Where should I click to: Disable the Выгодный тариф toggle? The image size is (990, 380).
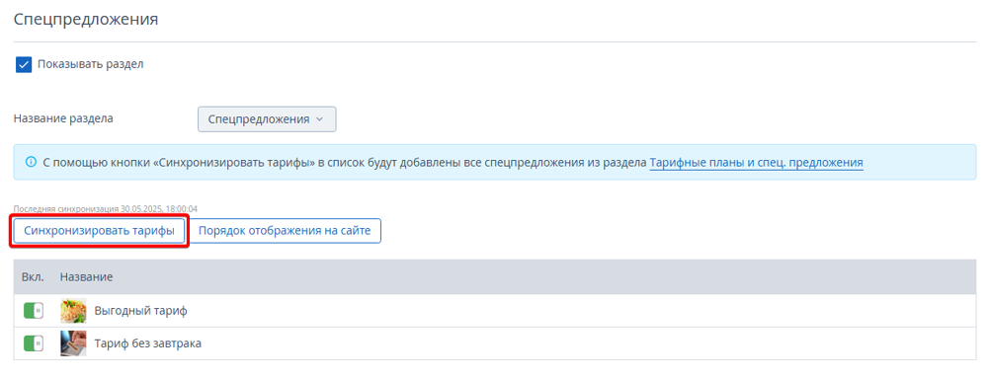pos(34,311)
